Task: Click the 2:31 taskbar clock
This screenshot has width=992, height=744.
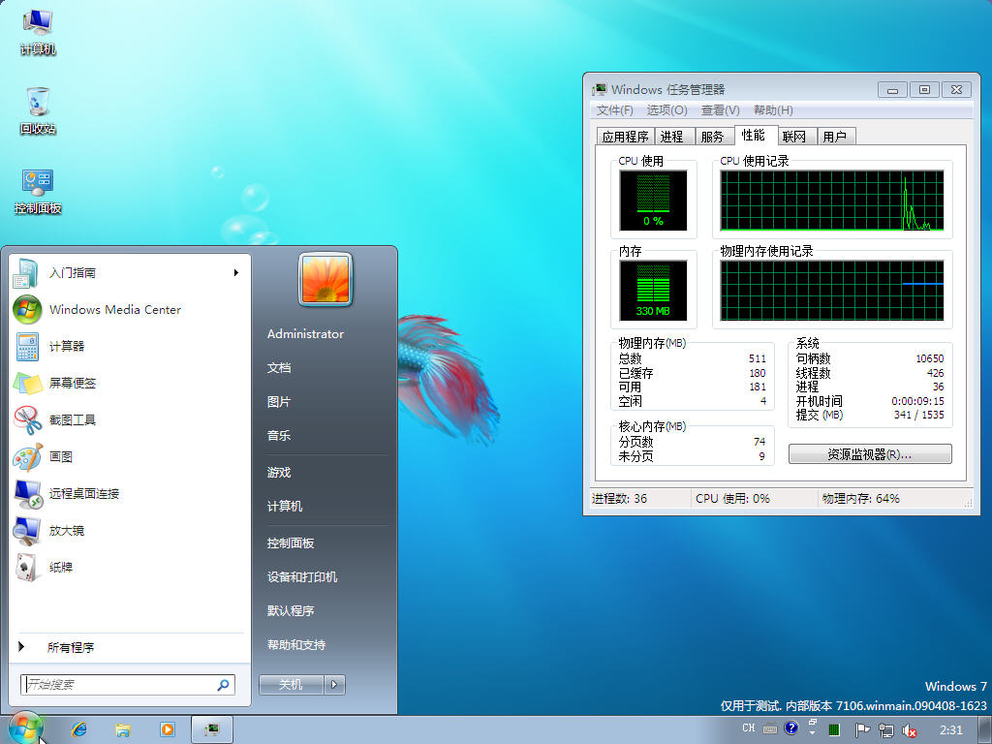Action: click(951, 730)
